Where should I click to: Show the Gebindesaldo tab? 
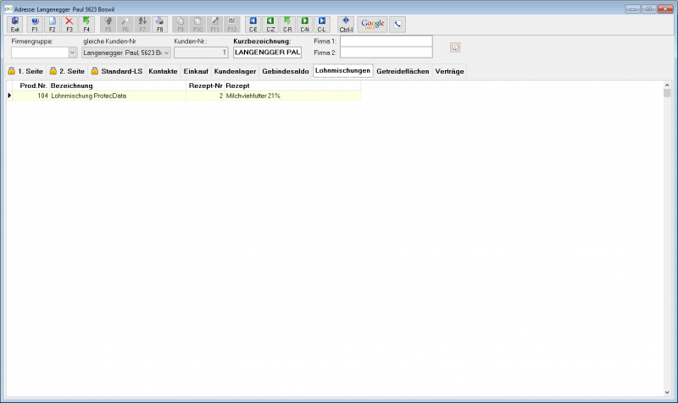click(286, 71)
